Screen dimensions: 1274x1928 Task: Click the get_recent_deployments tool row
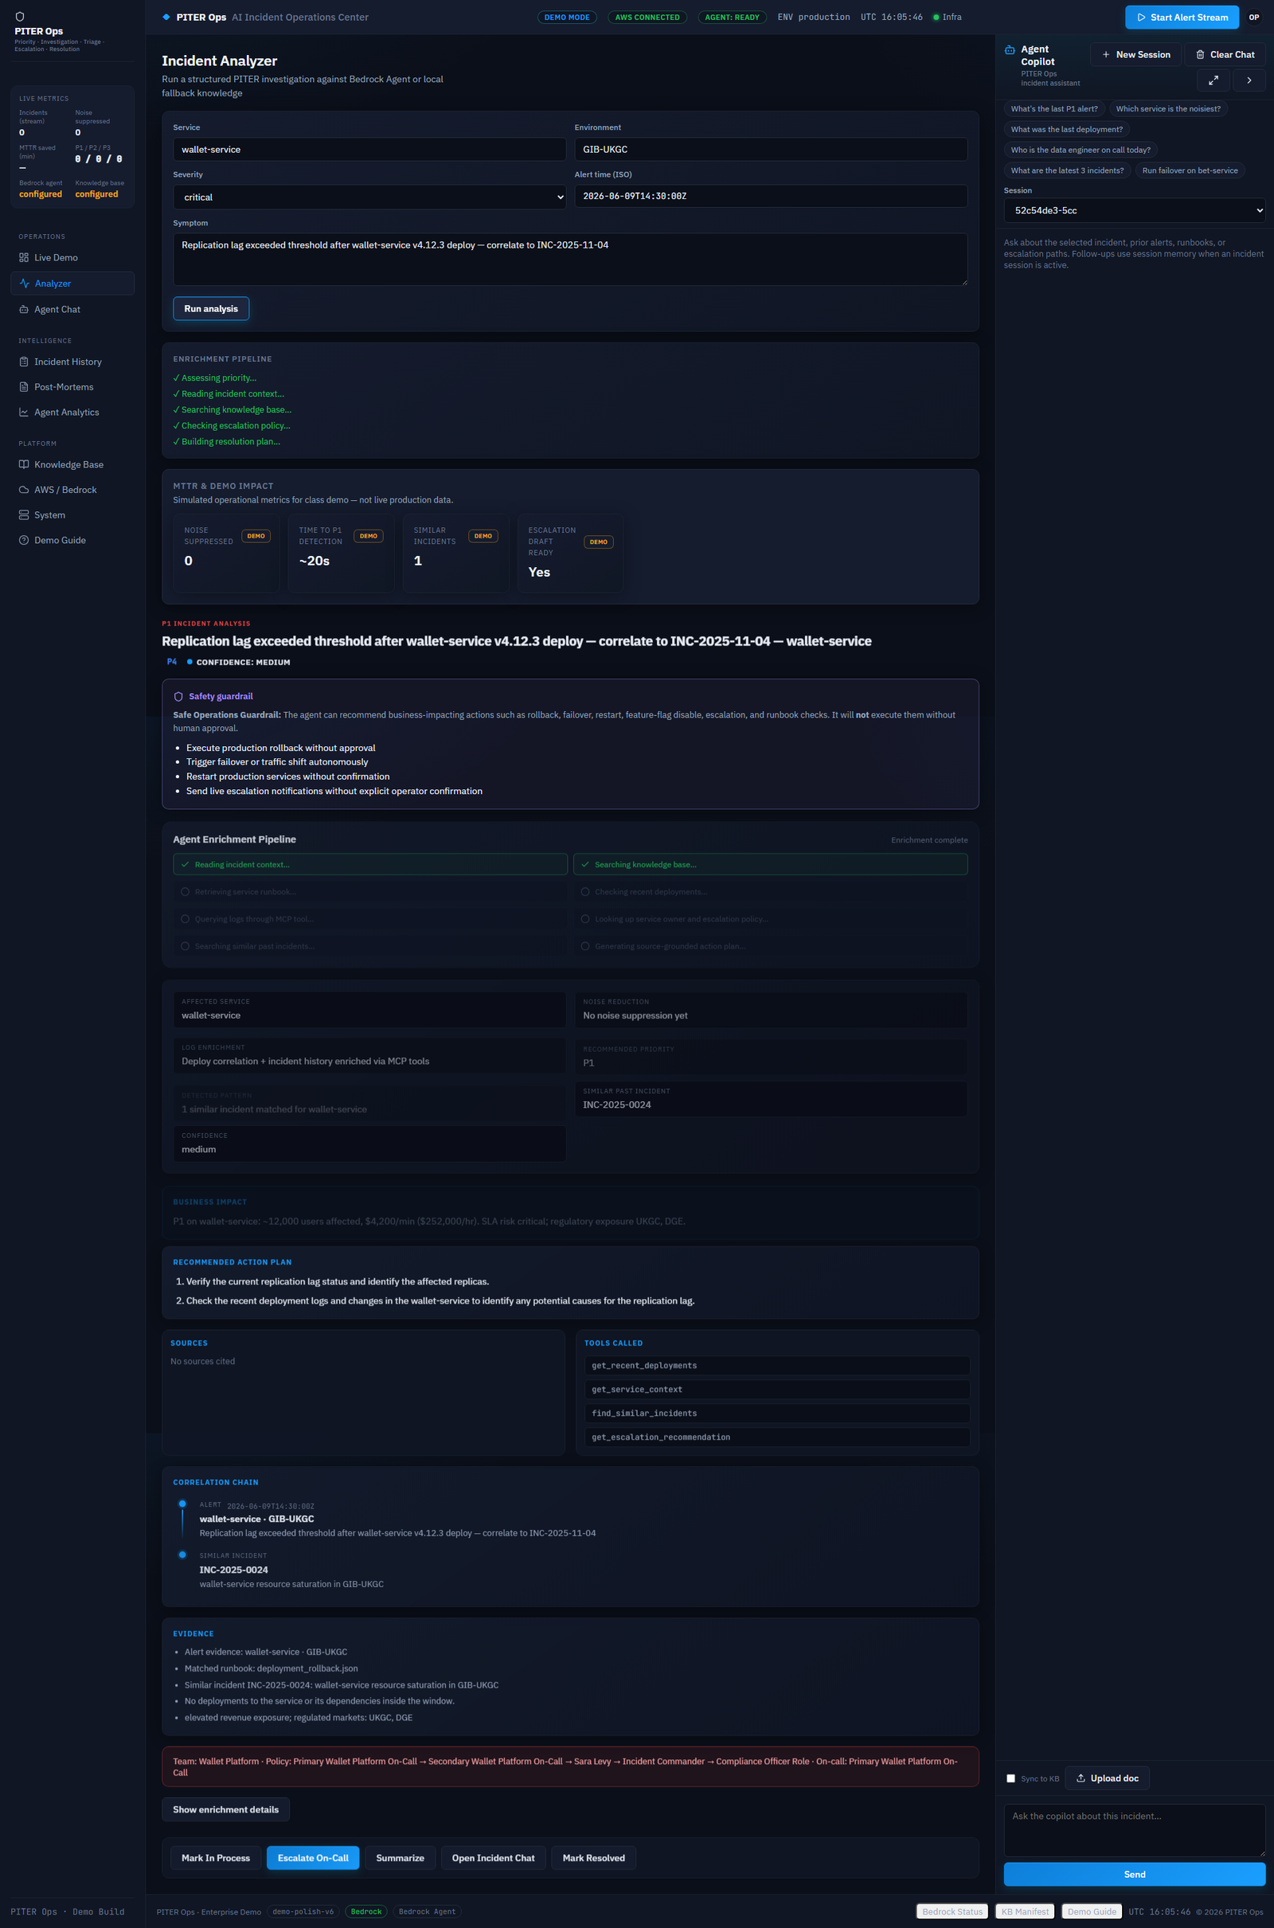777,1366
